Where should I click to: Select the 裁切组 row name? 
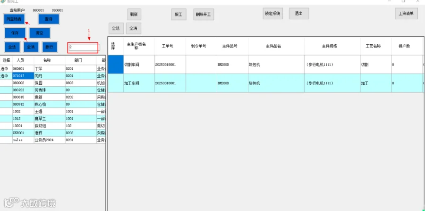pos(50,126)
